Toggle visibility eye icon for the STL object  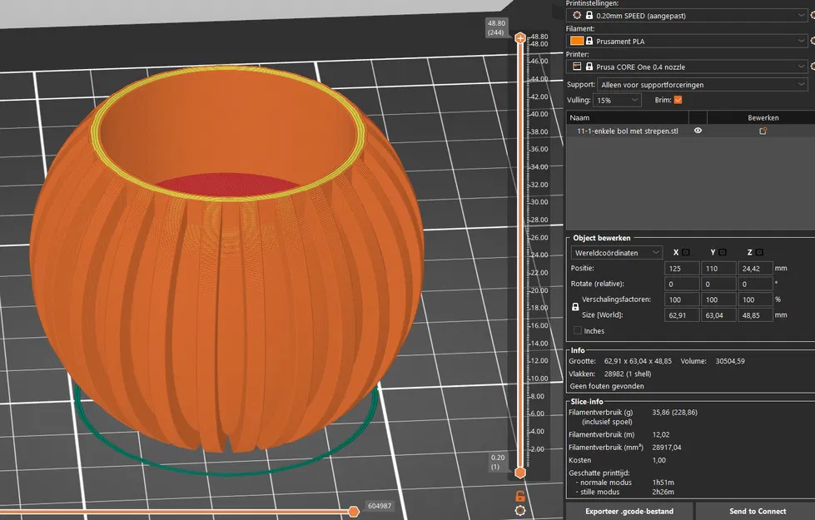coord(698,131)
